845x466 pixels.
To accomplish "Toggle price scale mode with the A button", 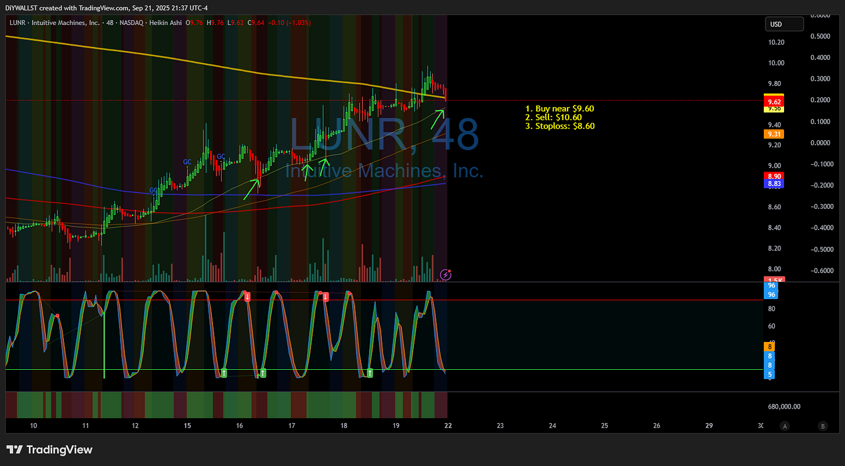I will pos(785,425).
